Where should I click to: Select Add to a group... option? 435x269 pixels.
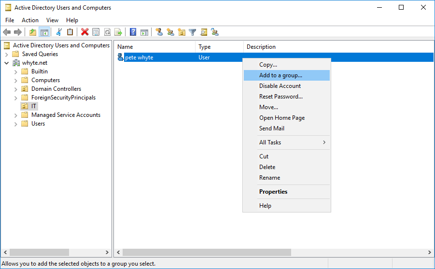coord(287,75)
